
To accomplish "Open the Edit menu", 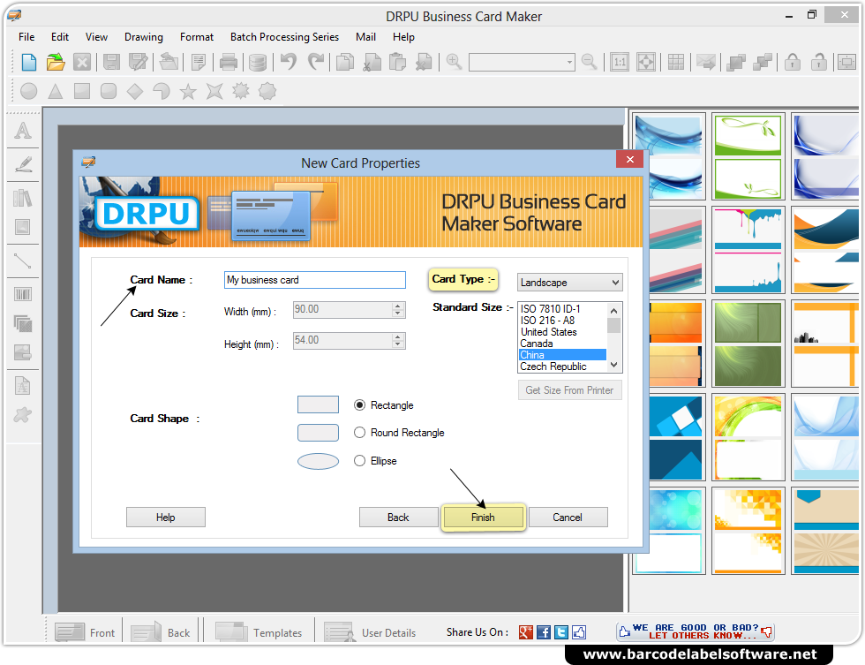I will click(x=60, y=37).
